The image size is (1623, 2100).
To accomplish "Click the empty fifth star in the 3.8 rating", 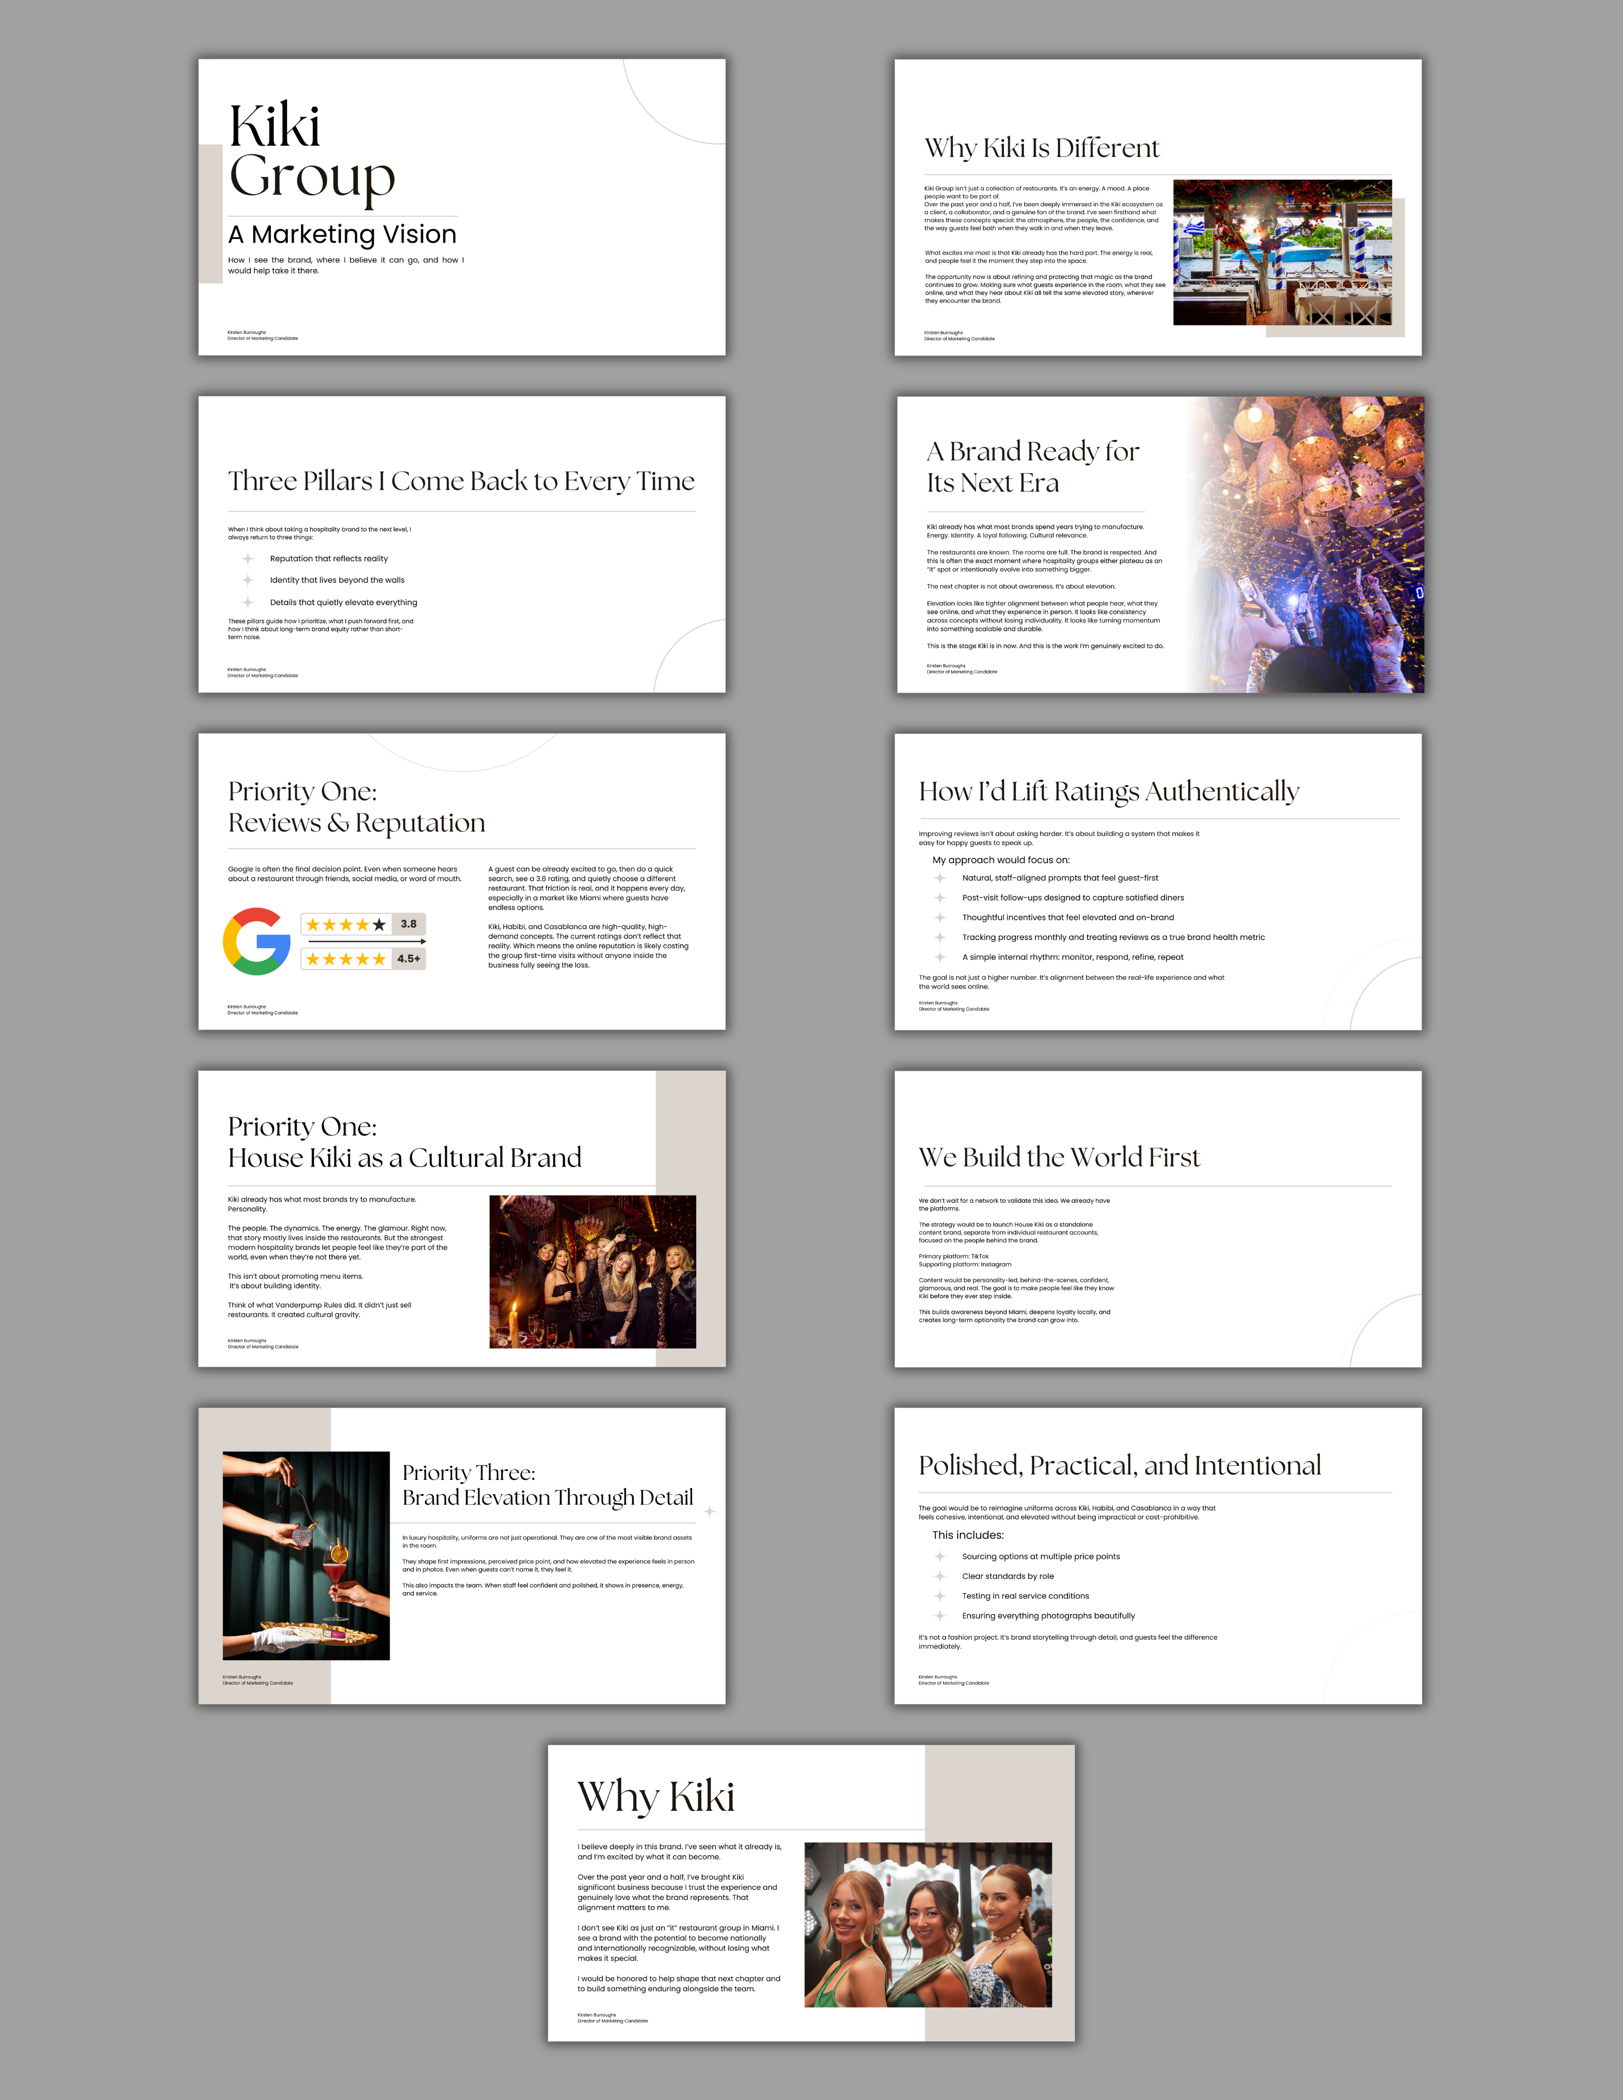I will pyautogui.click(x=379, y=925).
